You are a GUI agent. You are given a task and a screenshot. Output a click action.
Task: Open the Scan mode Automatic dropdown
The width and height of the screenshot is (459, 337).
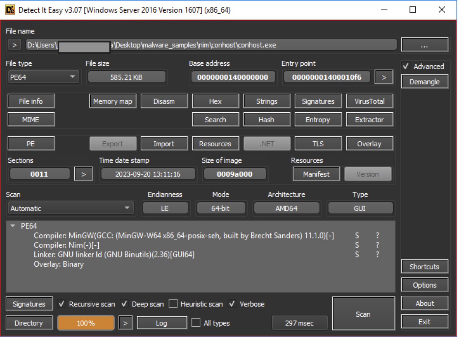click(x=70, y=208)
